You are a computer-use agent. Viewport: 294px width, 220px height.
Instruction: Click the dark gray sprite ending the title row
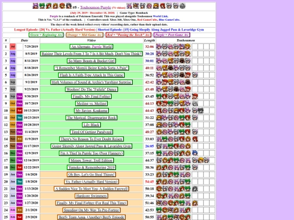pos(182,6)
